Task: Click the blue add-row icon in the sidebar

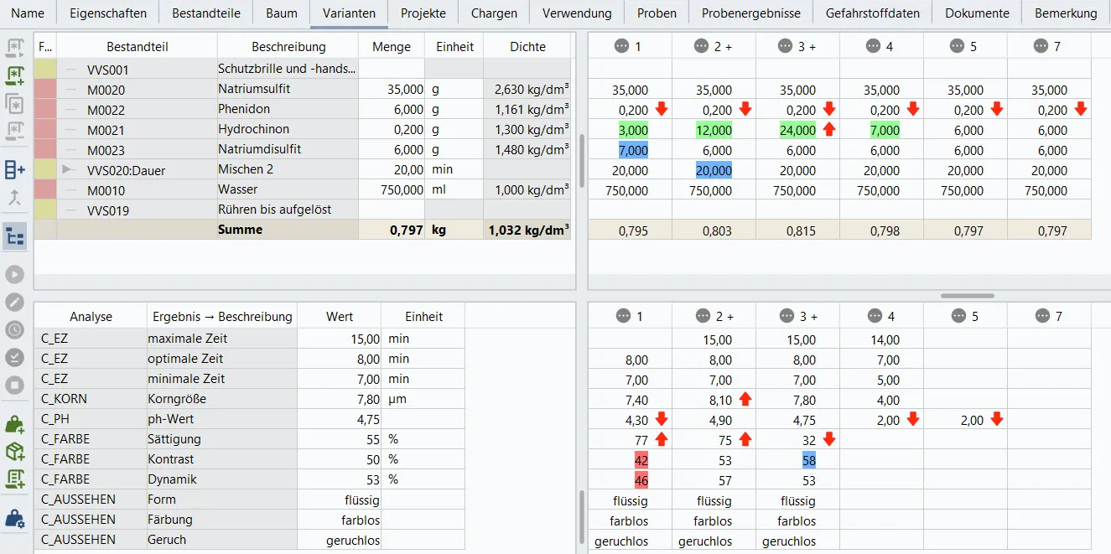Action: pos(15,170)
